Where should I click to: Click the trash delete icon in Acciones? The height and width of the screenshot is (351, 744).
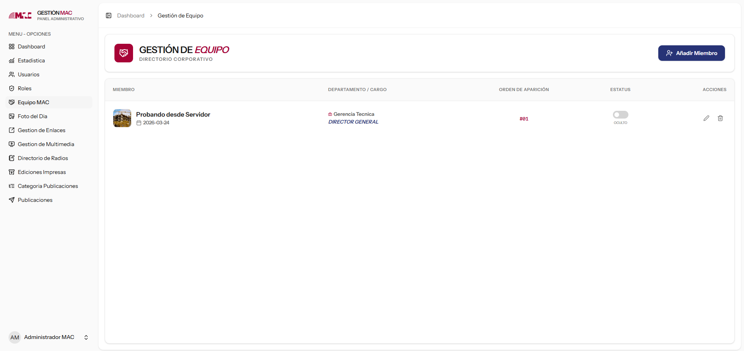pos(720,118)
